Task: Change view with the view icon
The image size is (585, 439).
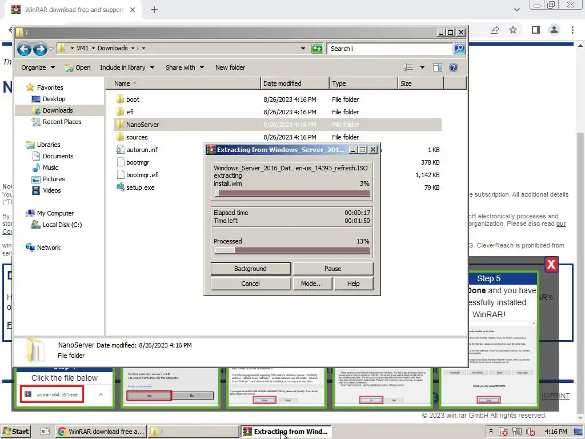Action: 408,67
